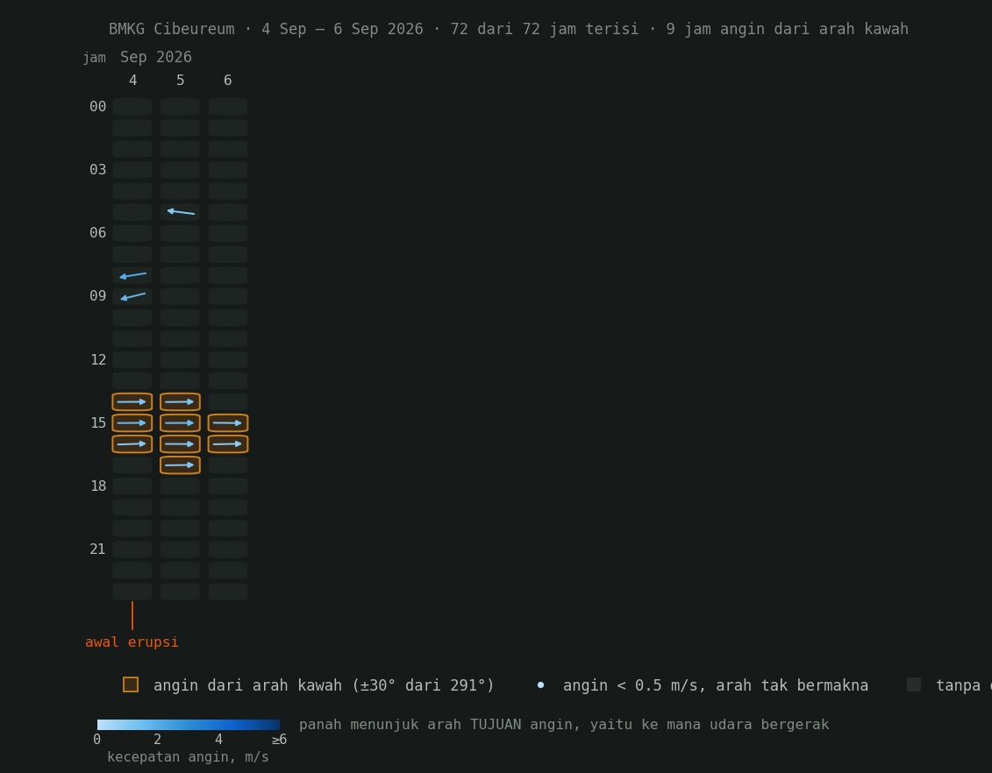This screenshot has width=992, height=773.
Task: Select the highlighted 16:00 arrow on 4 Sep
Action: (132, 443)
